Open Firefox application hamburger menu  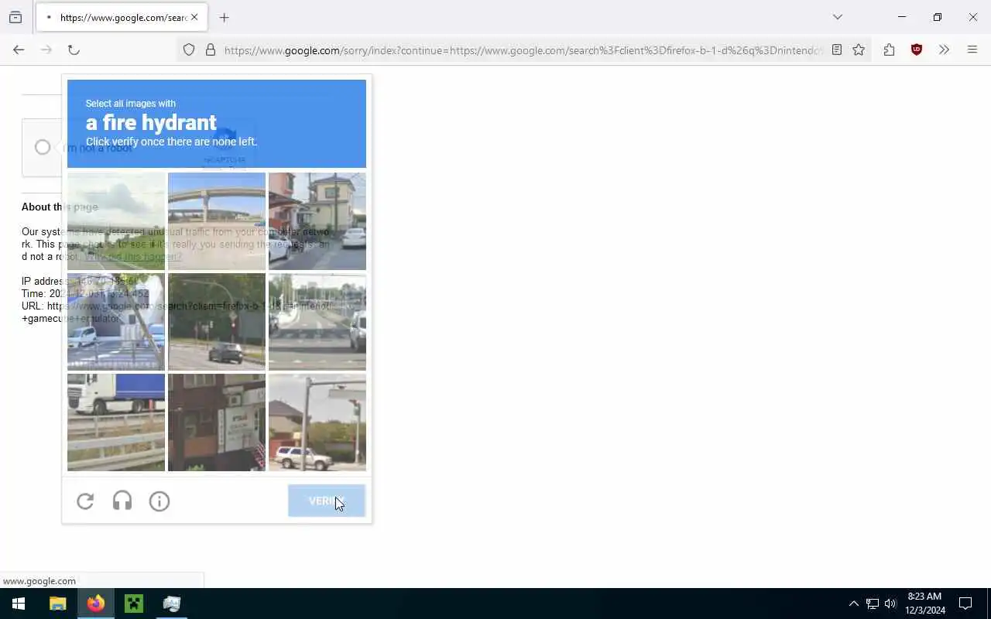[x=972, y=50]
